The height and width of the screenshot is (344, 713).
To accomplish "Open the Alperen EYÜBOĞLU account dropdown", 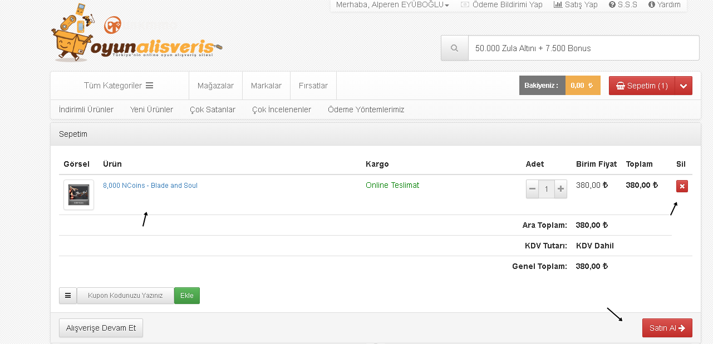I will point(392,4).
